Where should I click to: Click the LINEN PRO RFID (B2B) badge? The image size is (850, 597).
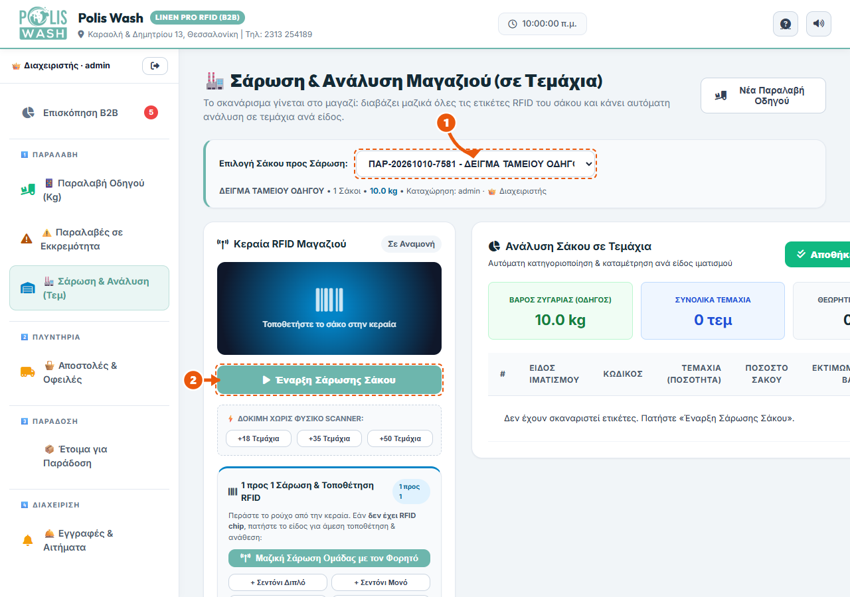[198, 17]
